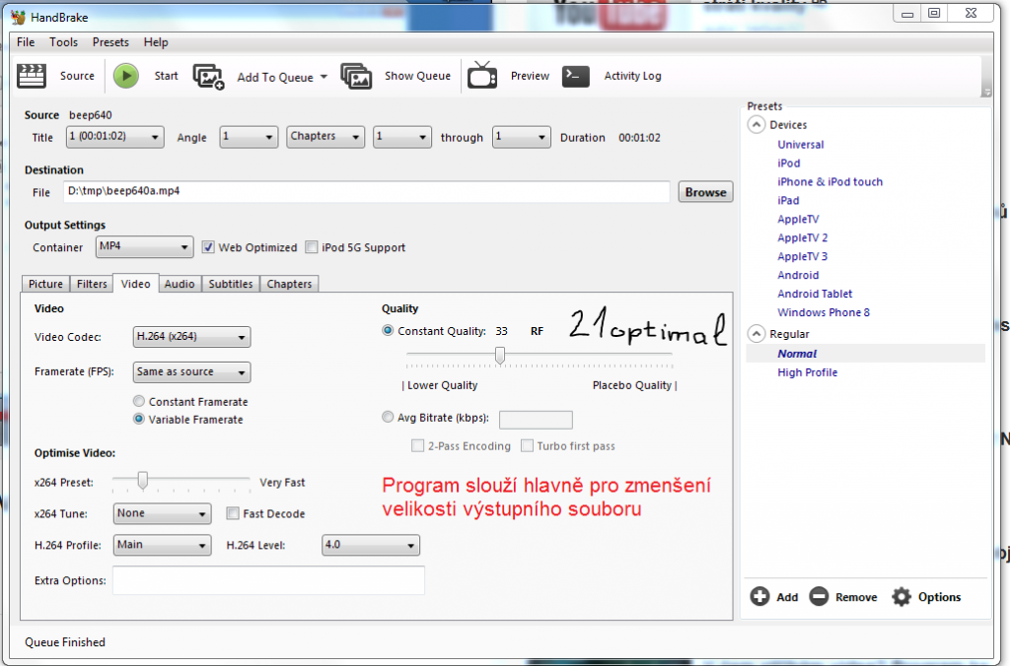Open the Container MP4 dropdown
The width and height of the screenshot is (1010, 666).
[144, 247]
